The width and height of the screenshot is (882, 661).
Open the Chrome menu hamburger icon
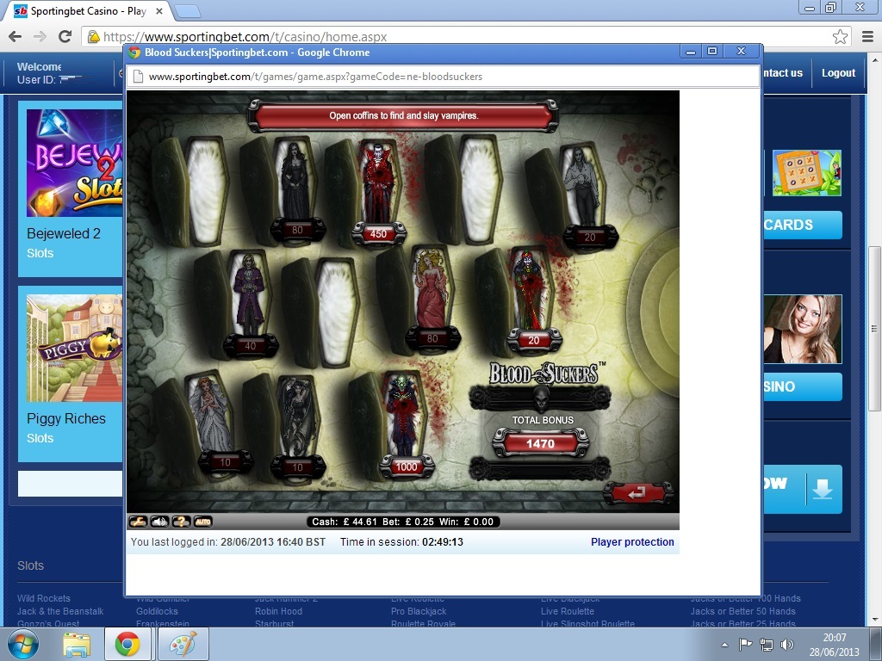867,37
